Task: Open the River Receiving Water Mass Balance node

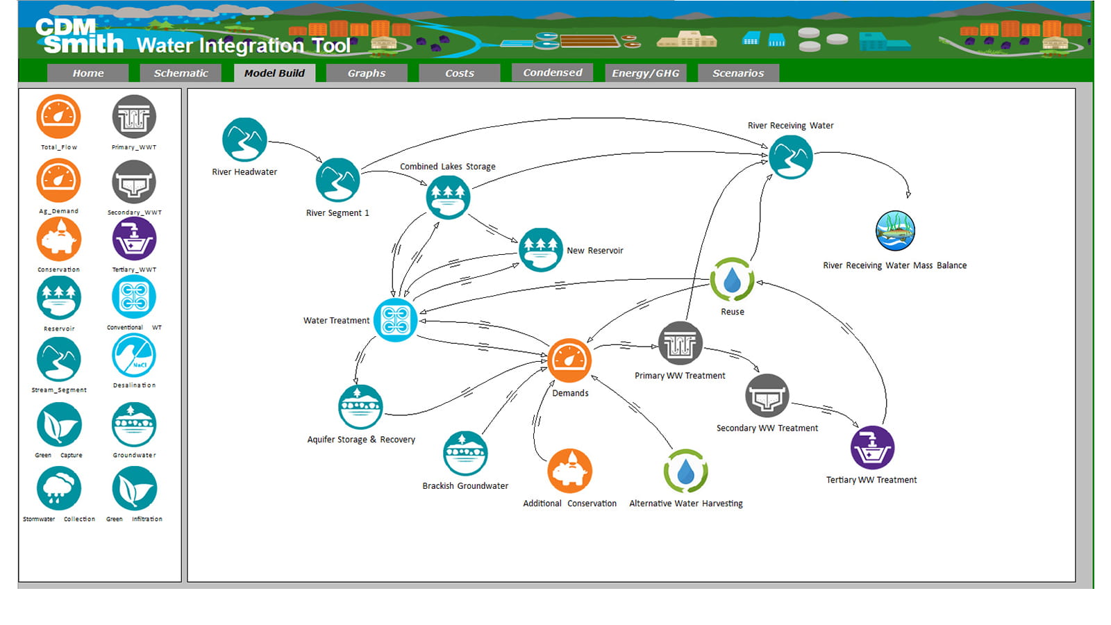Action: pos(894,231)
